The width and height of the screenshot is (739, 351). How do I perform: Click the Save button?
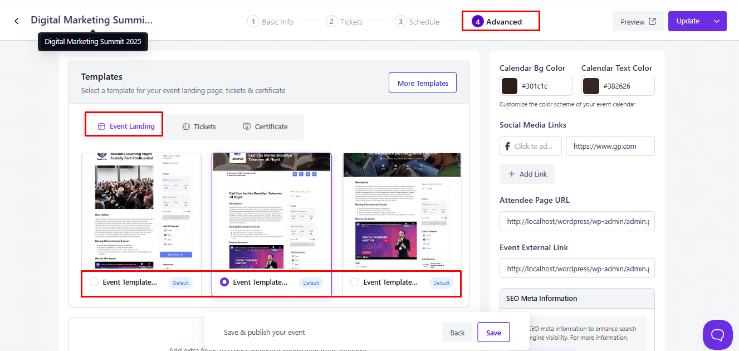tap(493, 333)
